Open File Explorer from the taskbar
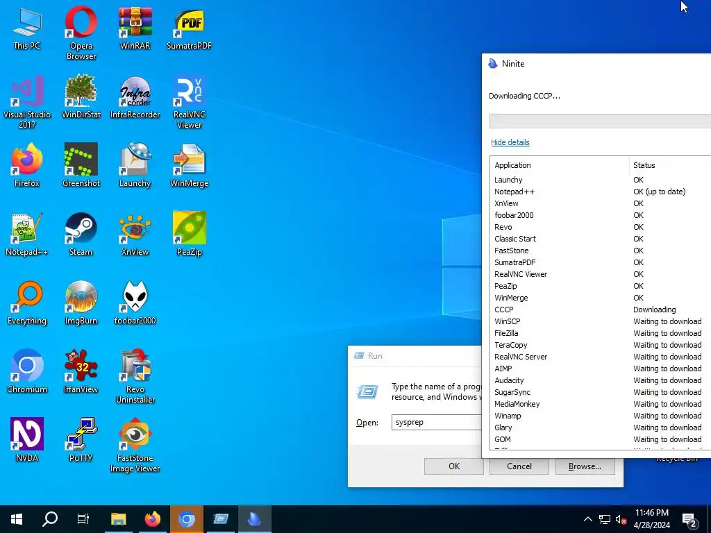This screenshot has height=533, width=711. tap(118, 519)
